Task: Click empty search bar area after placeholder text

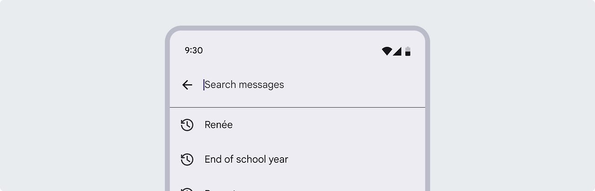Action: tap(353, 85)
